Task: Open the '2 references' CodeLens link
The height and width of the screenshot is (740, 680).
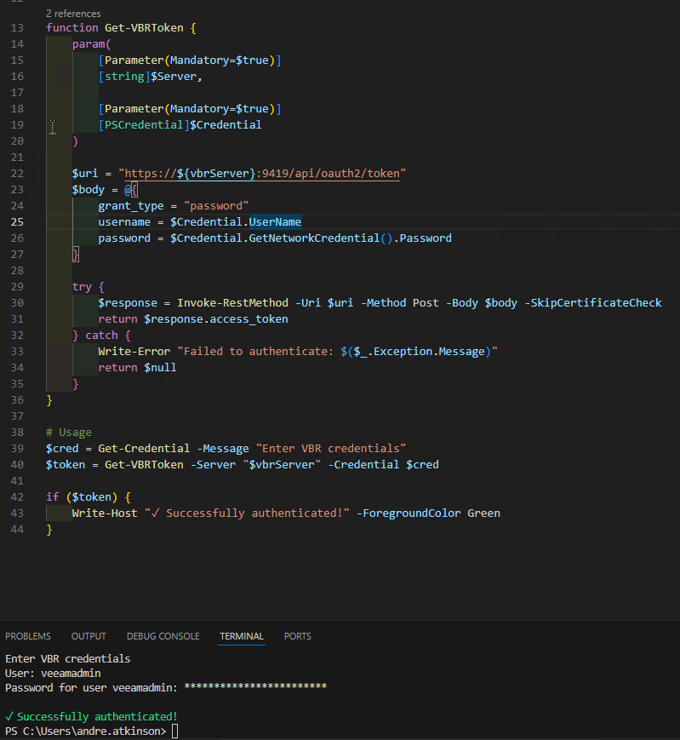Action: (x=73, y=14)
